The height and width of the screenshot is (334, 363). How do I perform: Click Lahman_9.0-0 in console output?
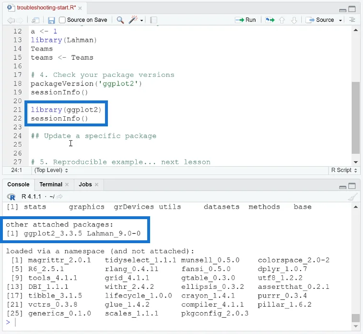pyautogui.click(x=114, y=234)
